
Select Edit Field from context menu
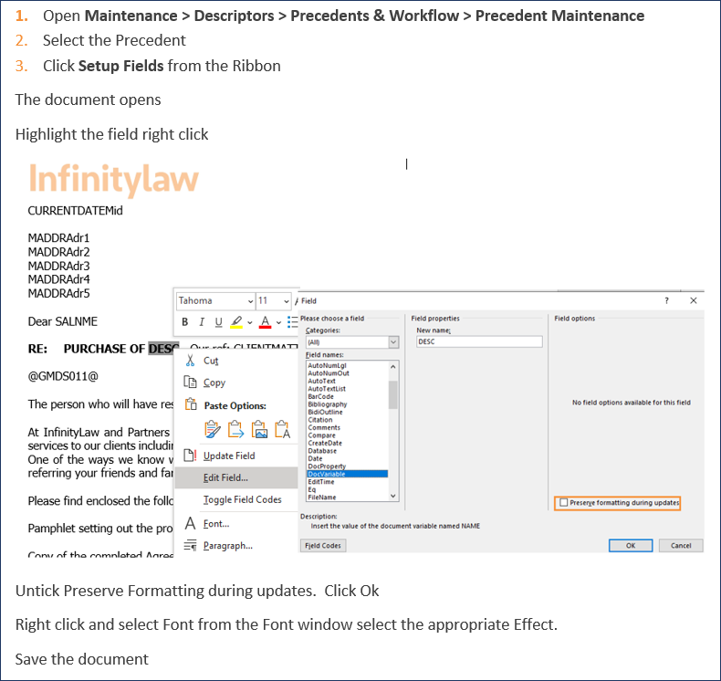pos(225,477)
